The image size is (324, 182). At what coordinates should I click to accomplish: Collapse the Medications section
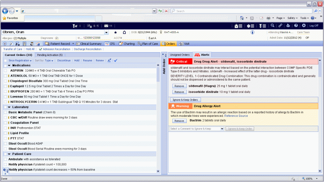[9, 66]
